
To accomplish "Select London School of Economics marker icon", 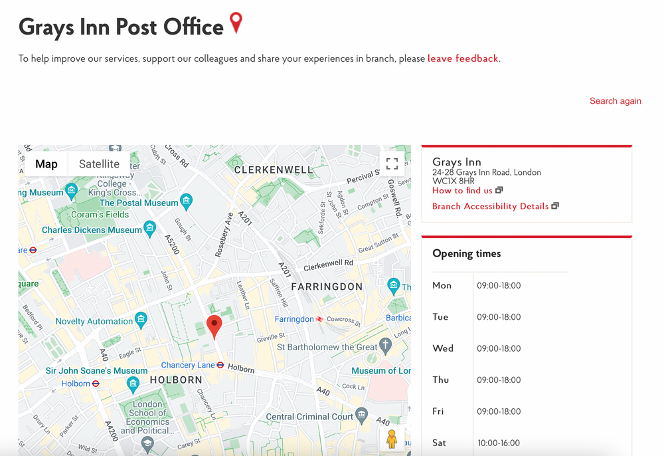I will [x=147, y=445].
